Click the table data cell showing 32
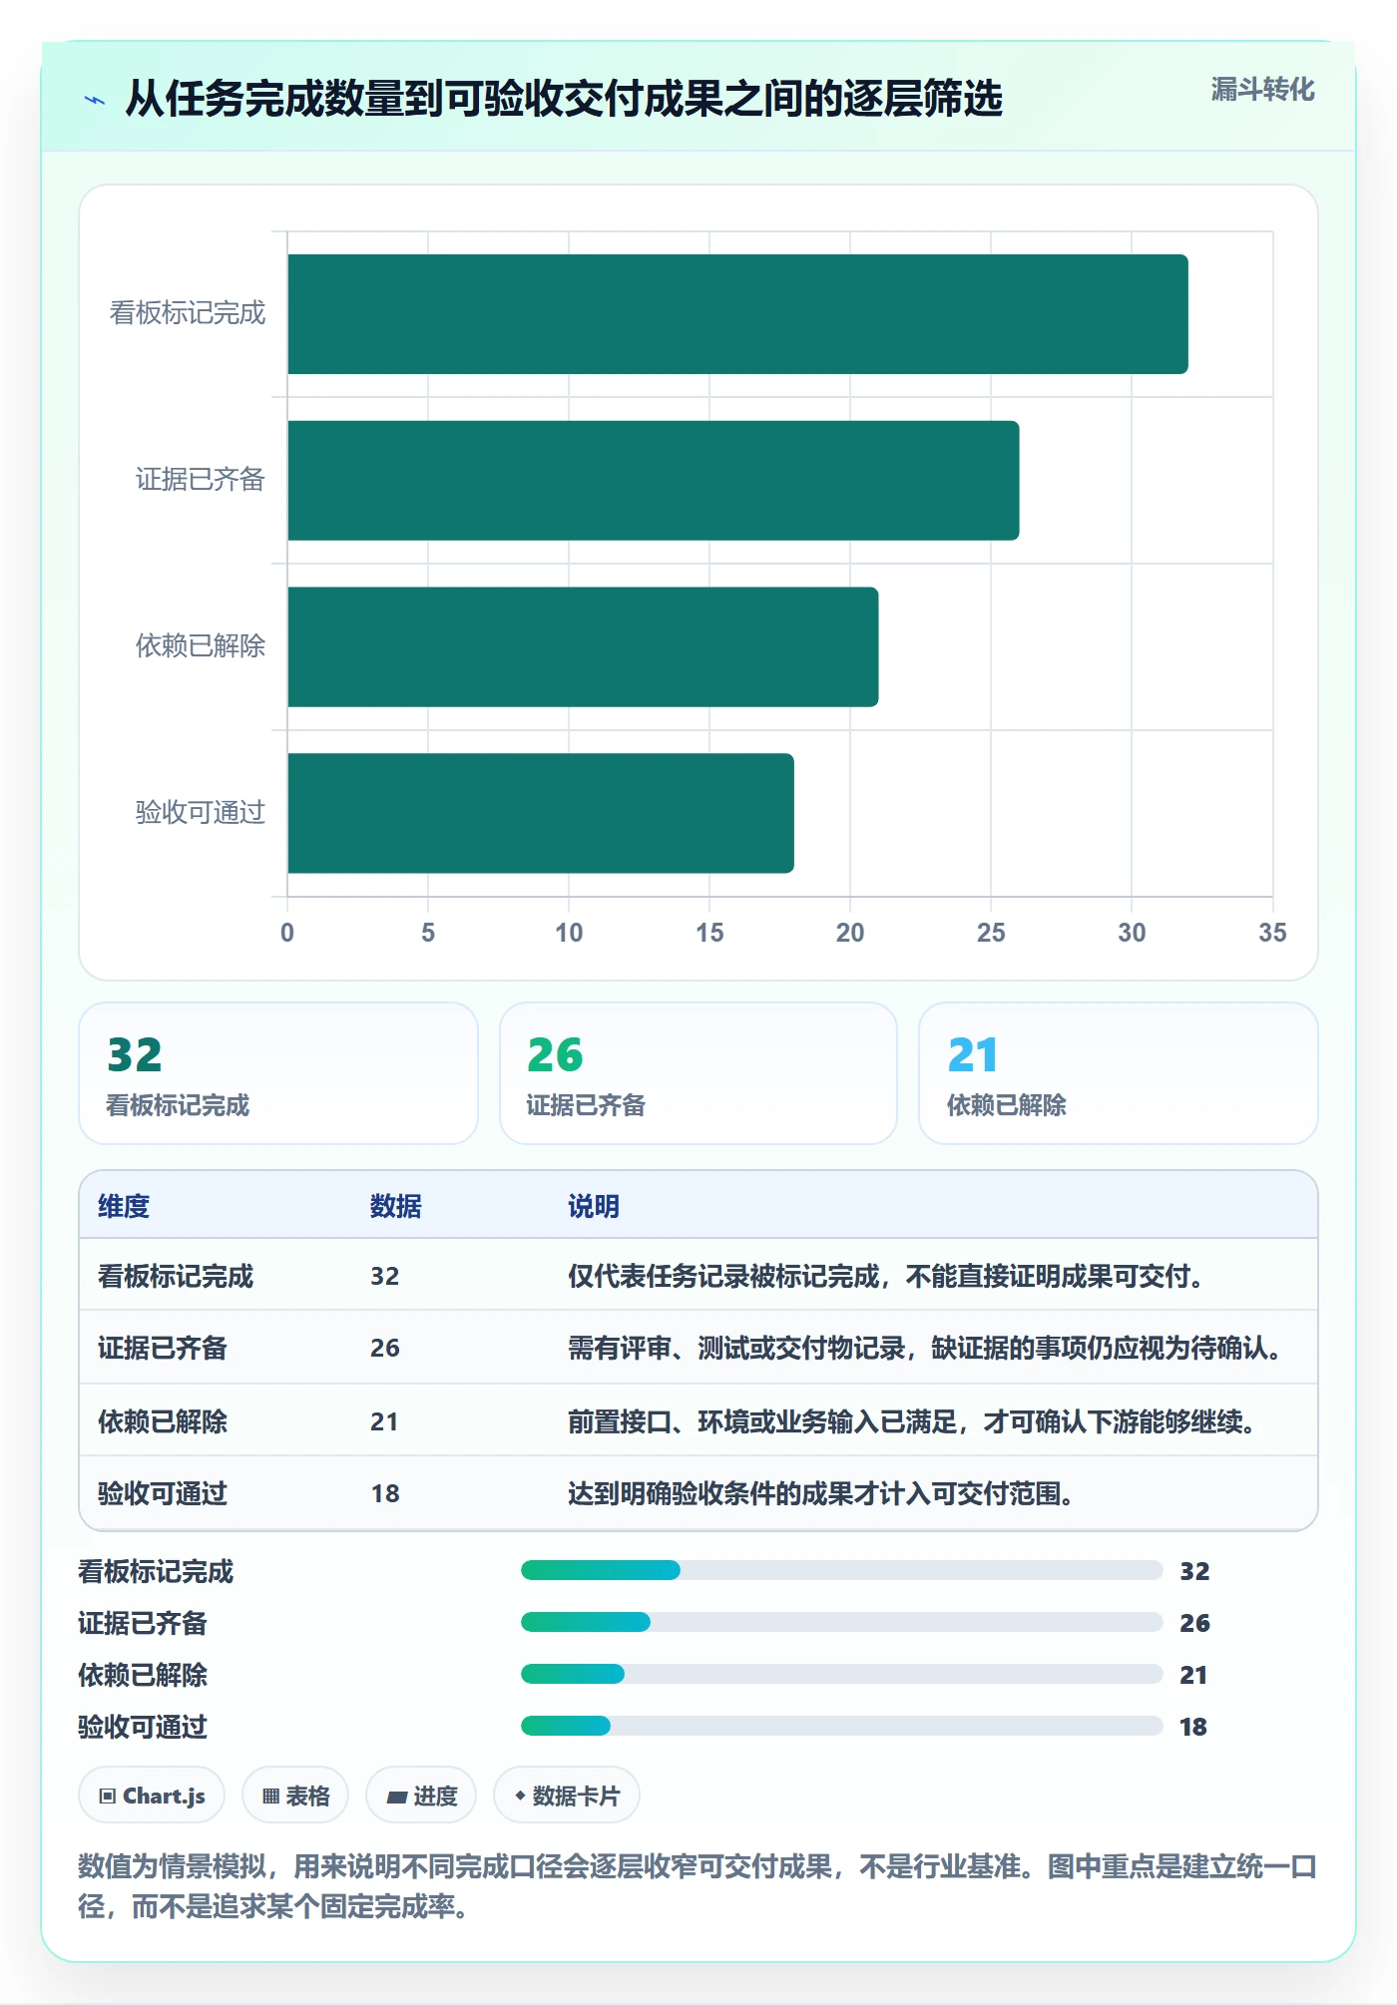The image size is (1397, 2005). pyautogui.click(x=385, y=1276)
